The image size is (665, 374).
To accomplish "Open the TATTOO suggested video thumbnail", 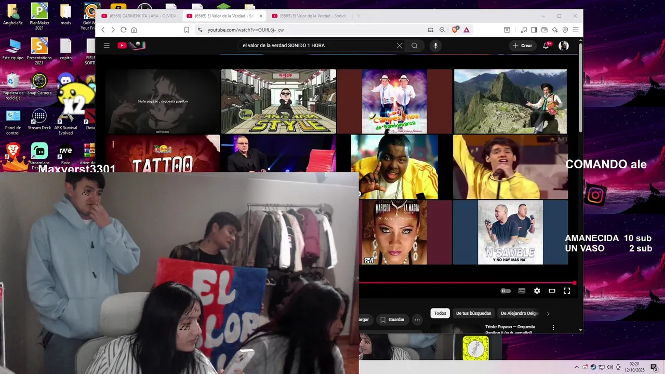I will coord(163,154).
